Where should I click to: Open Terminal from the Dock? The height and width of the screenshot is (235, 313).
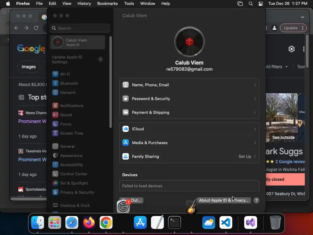(175, 222)
